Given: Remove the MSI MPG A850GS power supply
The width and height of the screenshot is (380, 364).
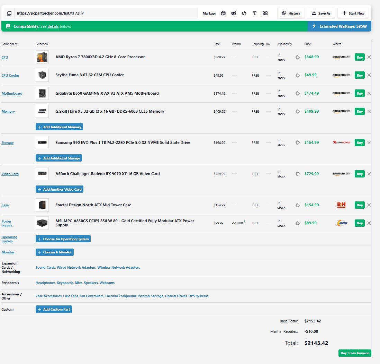Looking at the screenshot, I should 369,223.
